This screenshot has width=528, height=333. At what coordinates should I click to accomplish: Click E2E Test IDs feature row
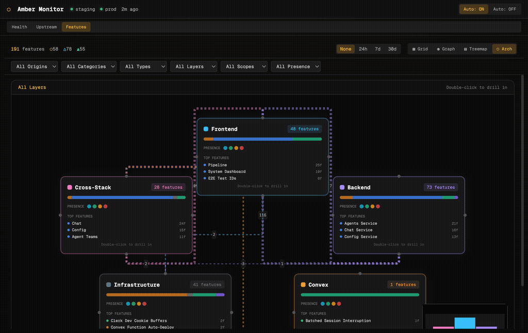(262, 178)
